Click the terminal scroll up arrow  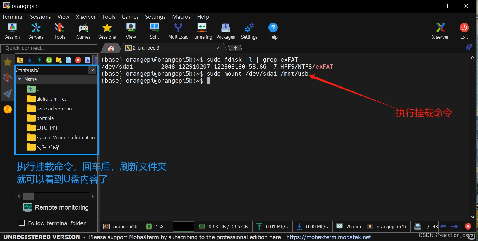(x=472, y=58)
